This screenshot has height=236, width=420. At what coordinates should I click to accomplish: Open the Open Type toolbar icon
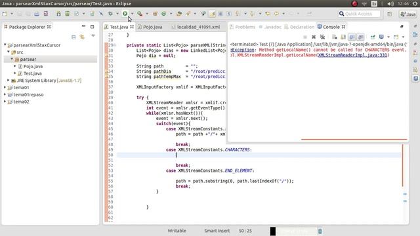[x=179, y=14]
